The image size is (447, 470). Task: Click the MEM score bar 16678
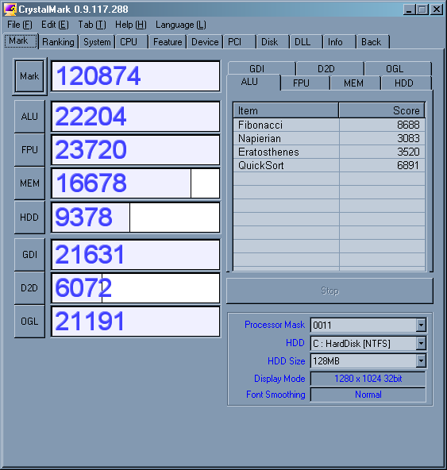tap(136, 183)
